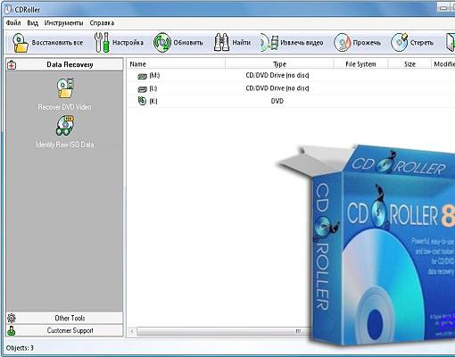Screen dimensions: 455x357
Task: Click the Customer Support person icon
Action: (x=12, y=330)
